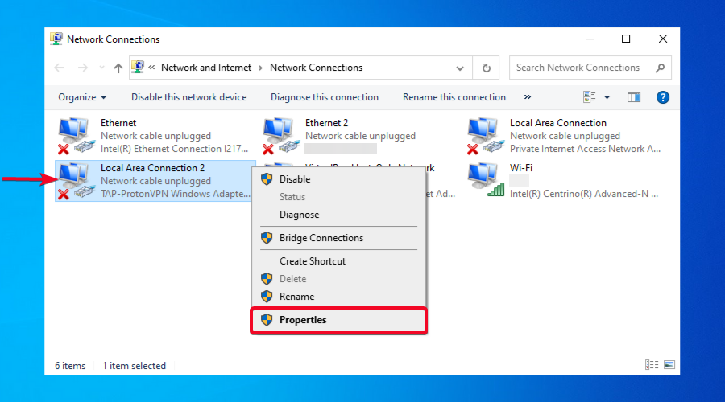Click Delete in the context menu

pyautogui.click(x=338, y=279)
